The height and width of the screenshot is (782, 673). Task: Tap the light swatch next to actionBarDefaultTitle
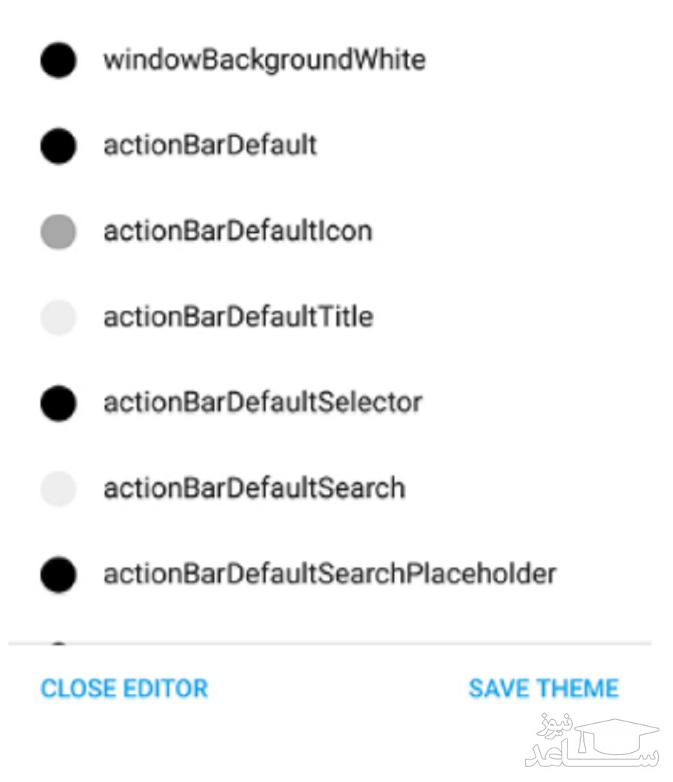coord(58,318)
